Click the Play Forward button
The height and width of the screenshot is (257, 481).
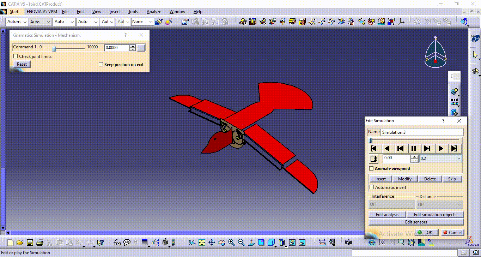[x=441, y=149]
